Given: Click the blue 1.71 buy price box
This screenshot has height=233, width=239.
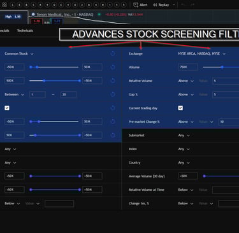Looking at the screenshot, I should click(57, 21).
